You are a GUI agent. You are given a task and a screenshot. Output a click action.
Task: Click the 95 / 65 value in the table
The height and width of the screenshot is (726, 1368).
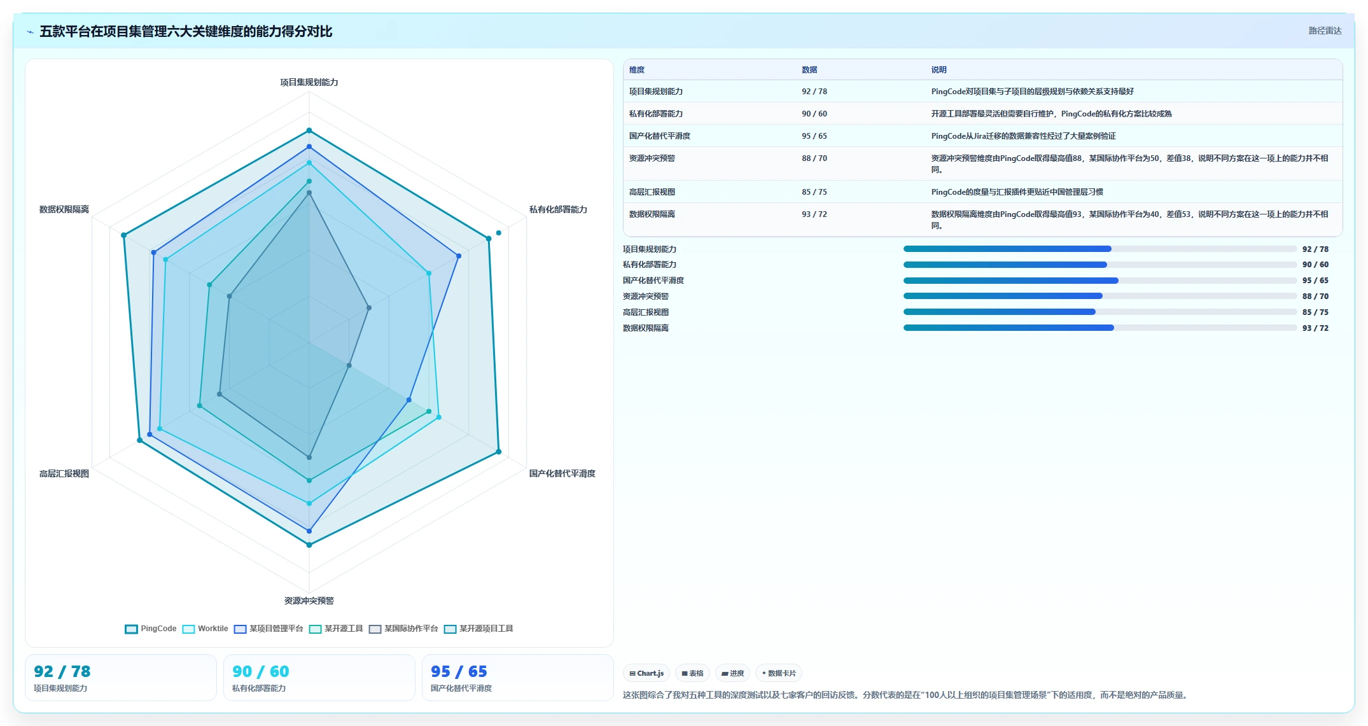click(x=814, y=136)
